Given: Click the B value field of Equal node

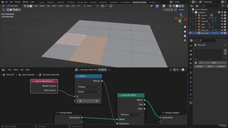Looking at the screenshot, I should pos(88,101).
